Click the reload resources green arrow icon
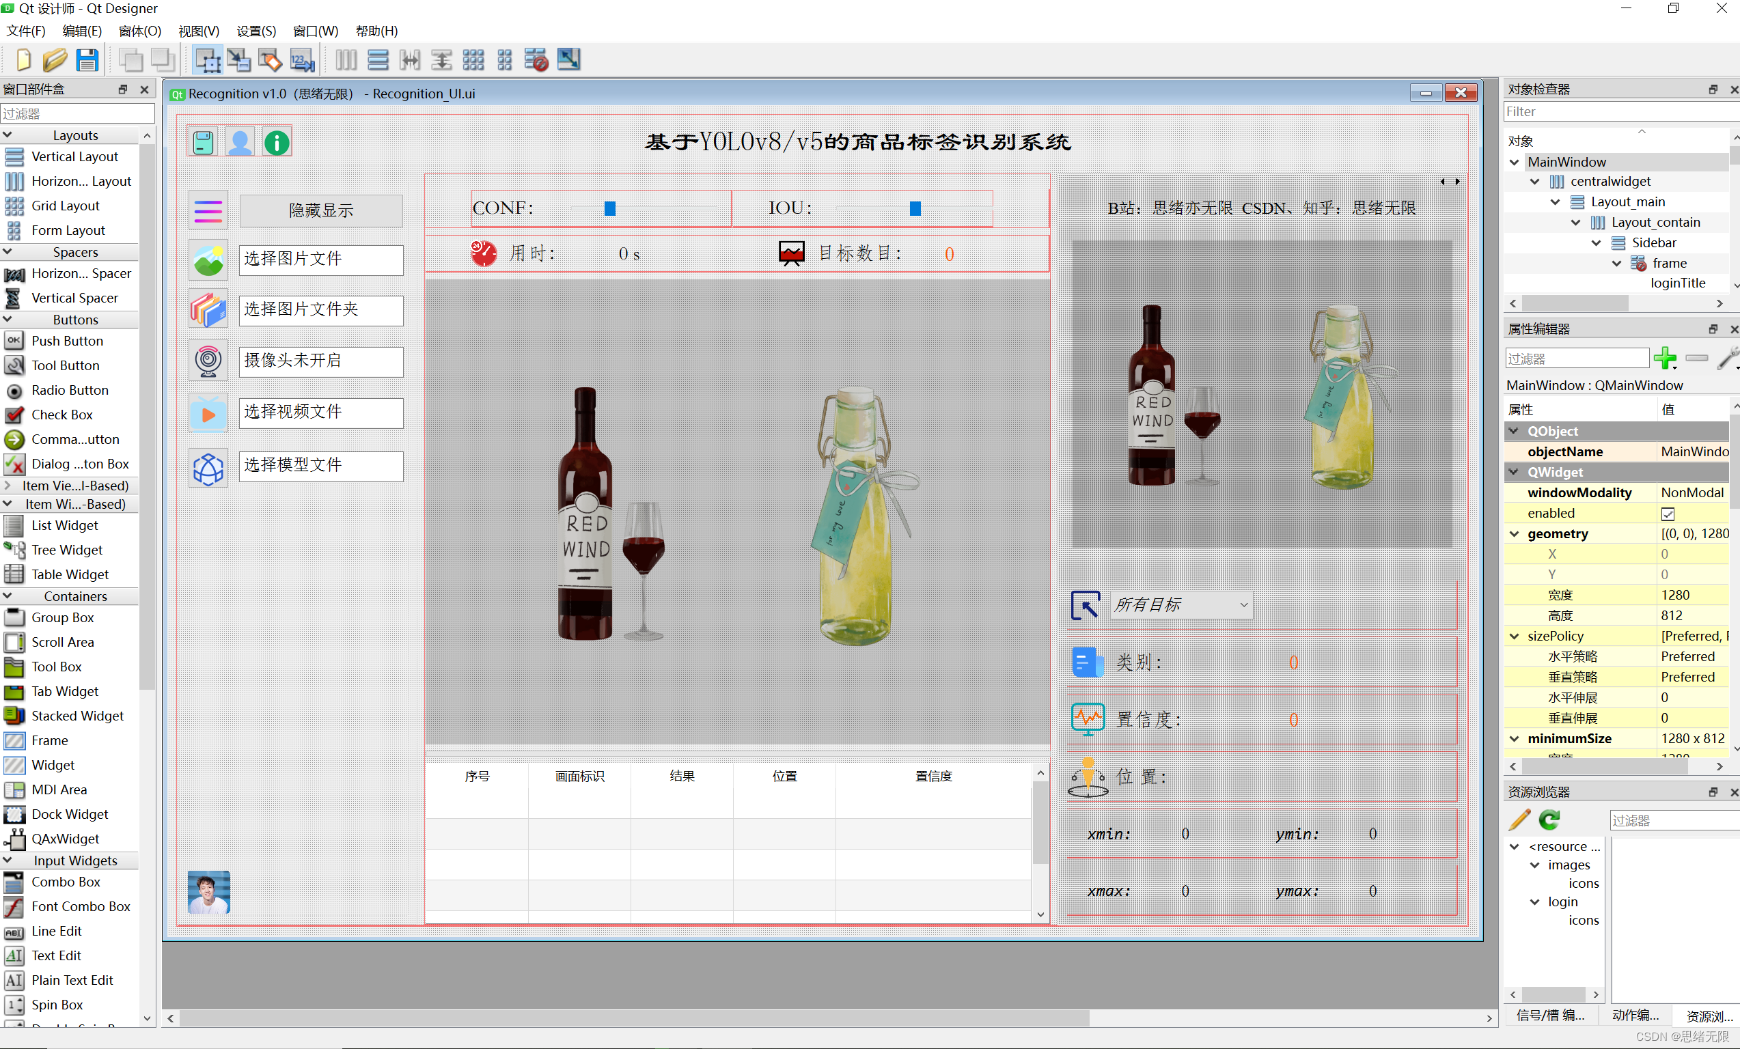 coord(1549,820)
